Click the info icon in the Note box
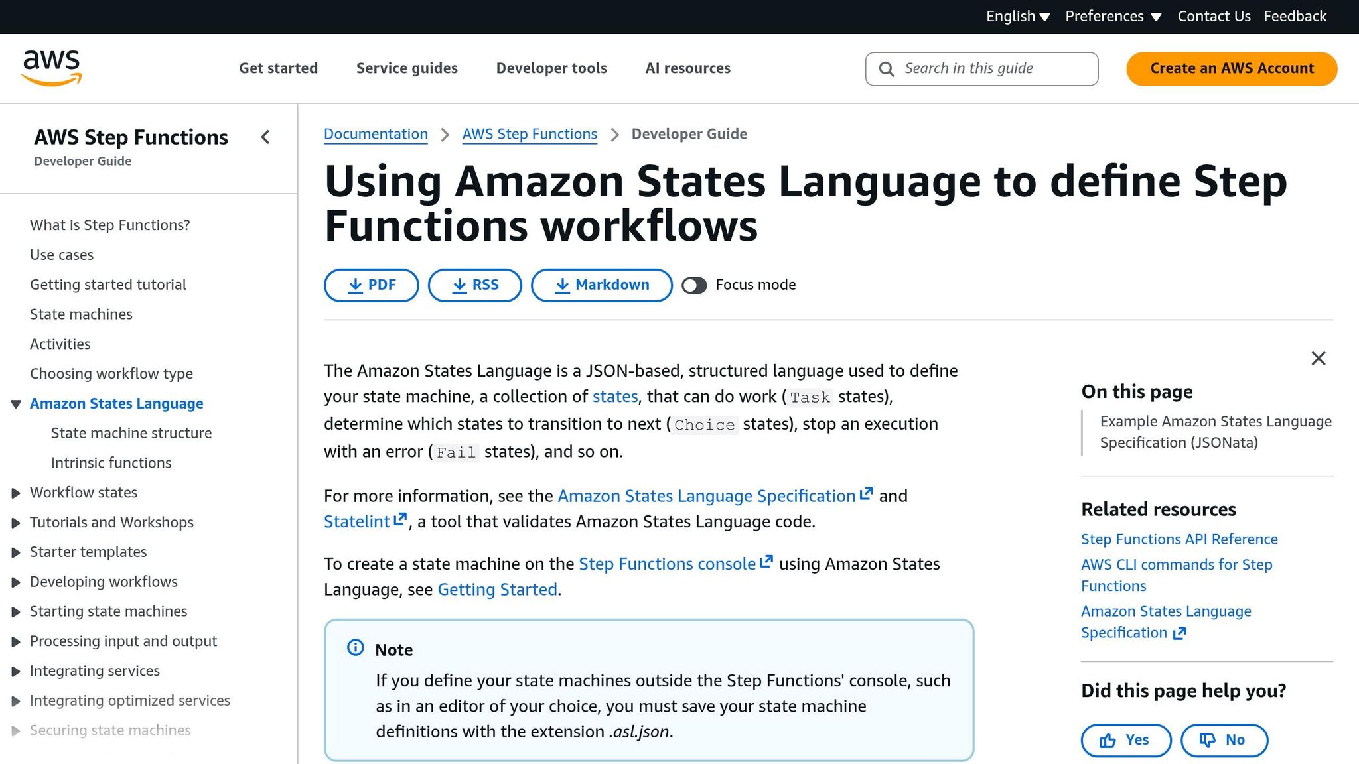Viewport: 1359px width, 764px height. pos(356,647)
